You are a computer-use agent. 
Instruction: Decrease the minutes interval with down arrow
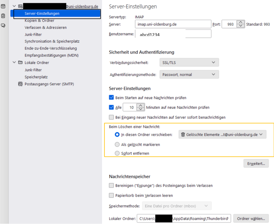(x=141, y=109)
